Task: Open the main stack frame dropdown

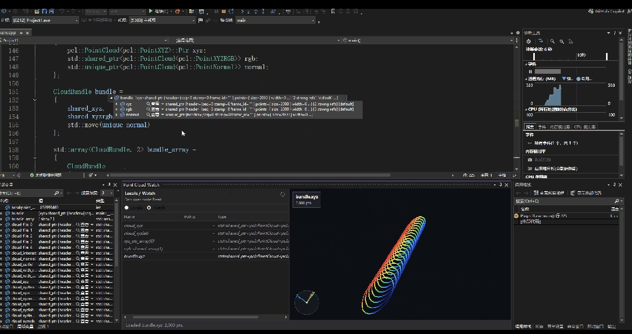Action: [x=275, y=20]
